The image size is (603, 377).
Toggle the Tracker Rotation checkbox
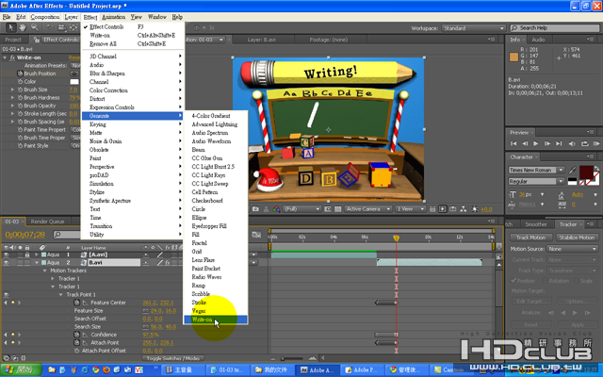coord(546,281)
